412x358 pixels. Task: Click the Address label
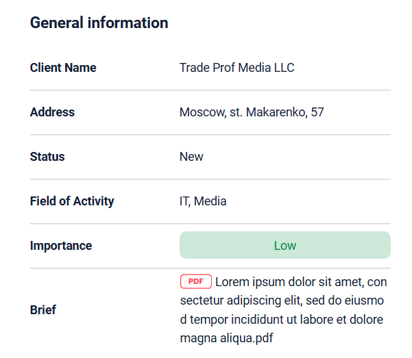click(52, 112)
